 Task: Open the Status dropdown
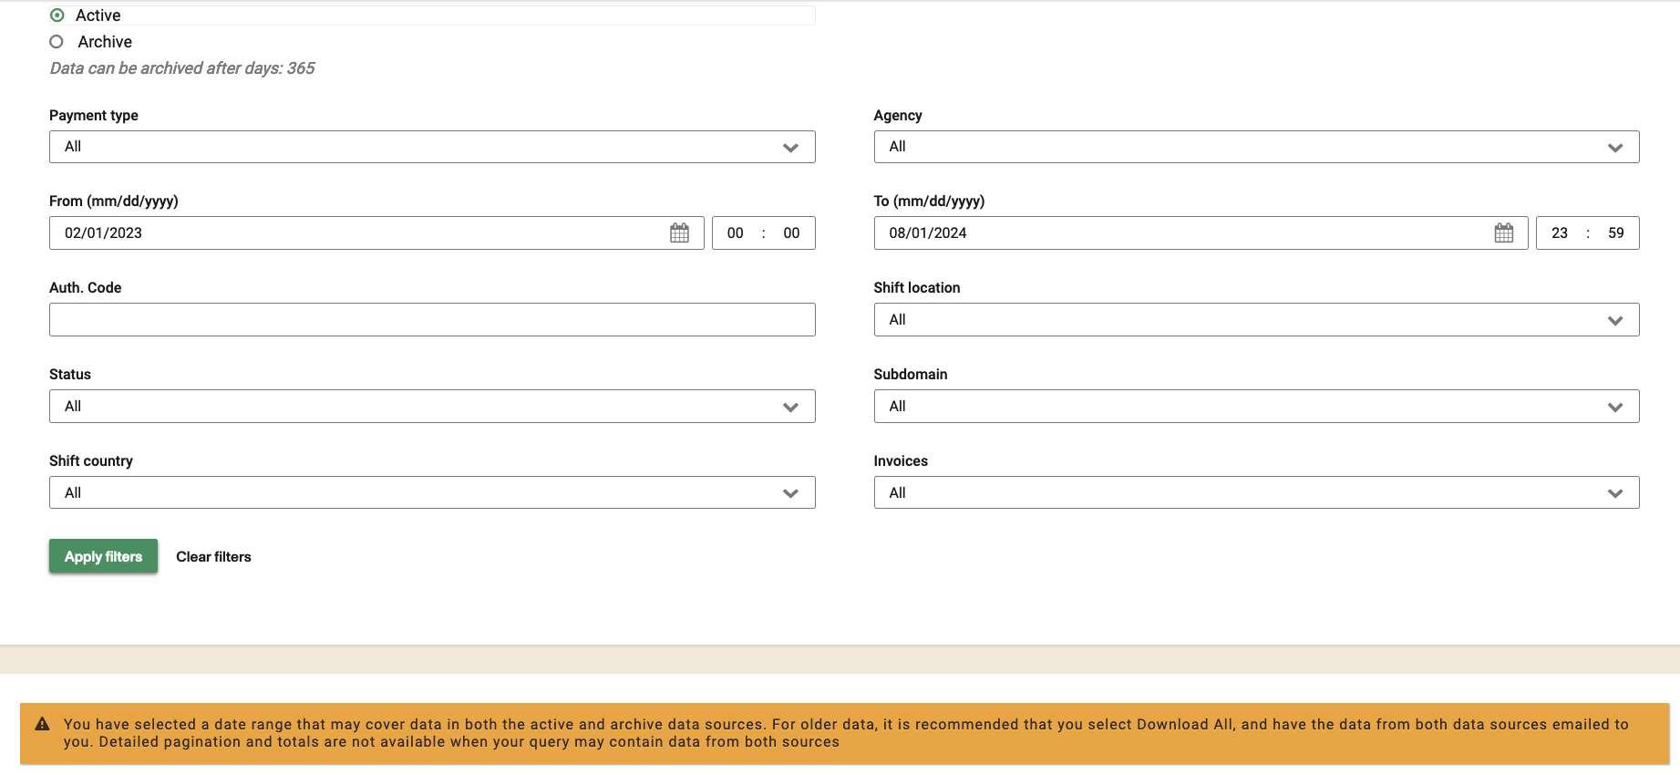(x=432, y=407)
